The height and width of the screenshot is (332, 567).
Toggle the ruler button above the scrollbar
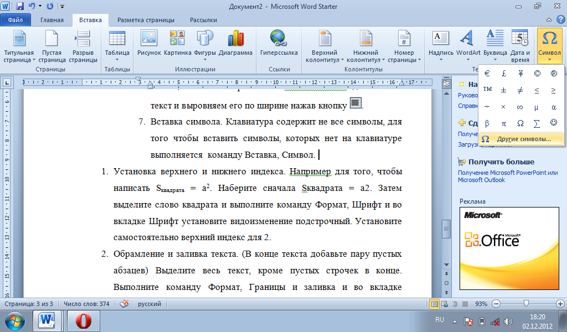coord(446,83)
